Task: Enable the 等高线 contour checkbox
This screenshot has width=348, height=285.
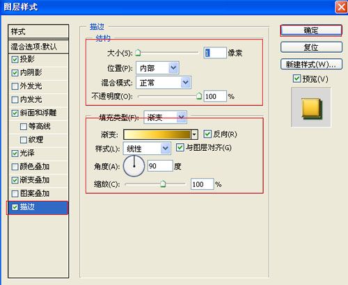Action: [x=24, y=127]
